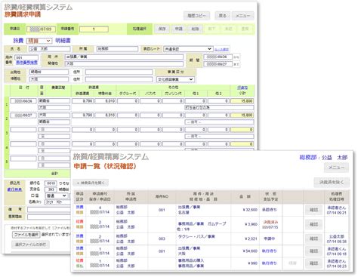Viewport: 358px width, 277px height.
Task: Open メニュー button in the application list window
Action: (336, 168)
